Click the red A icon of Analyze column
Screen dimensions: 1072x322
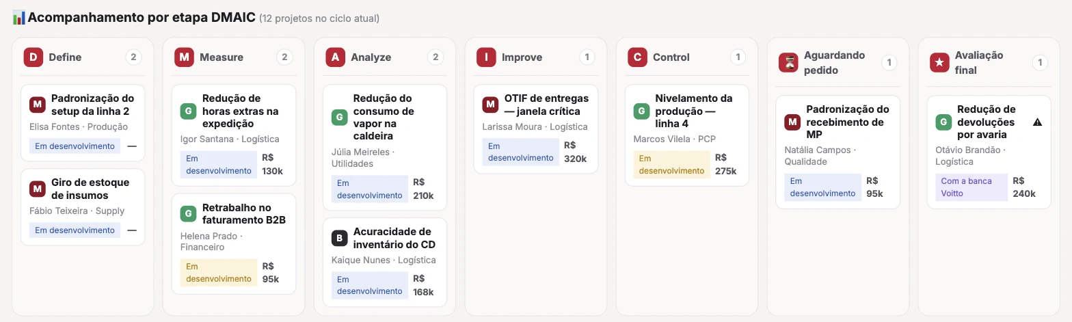click(x=335, y=57)
